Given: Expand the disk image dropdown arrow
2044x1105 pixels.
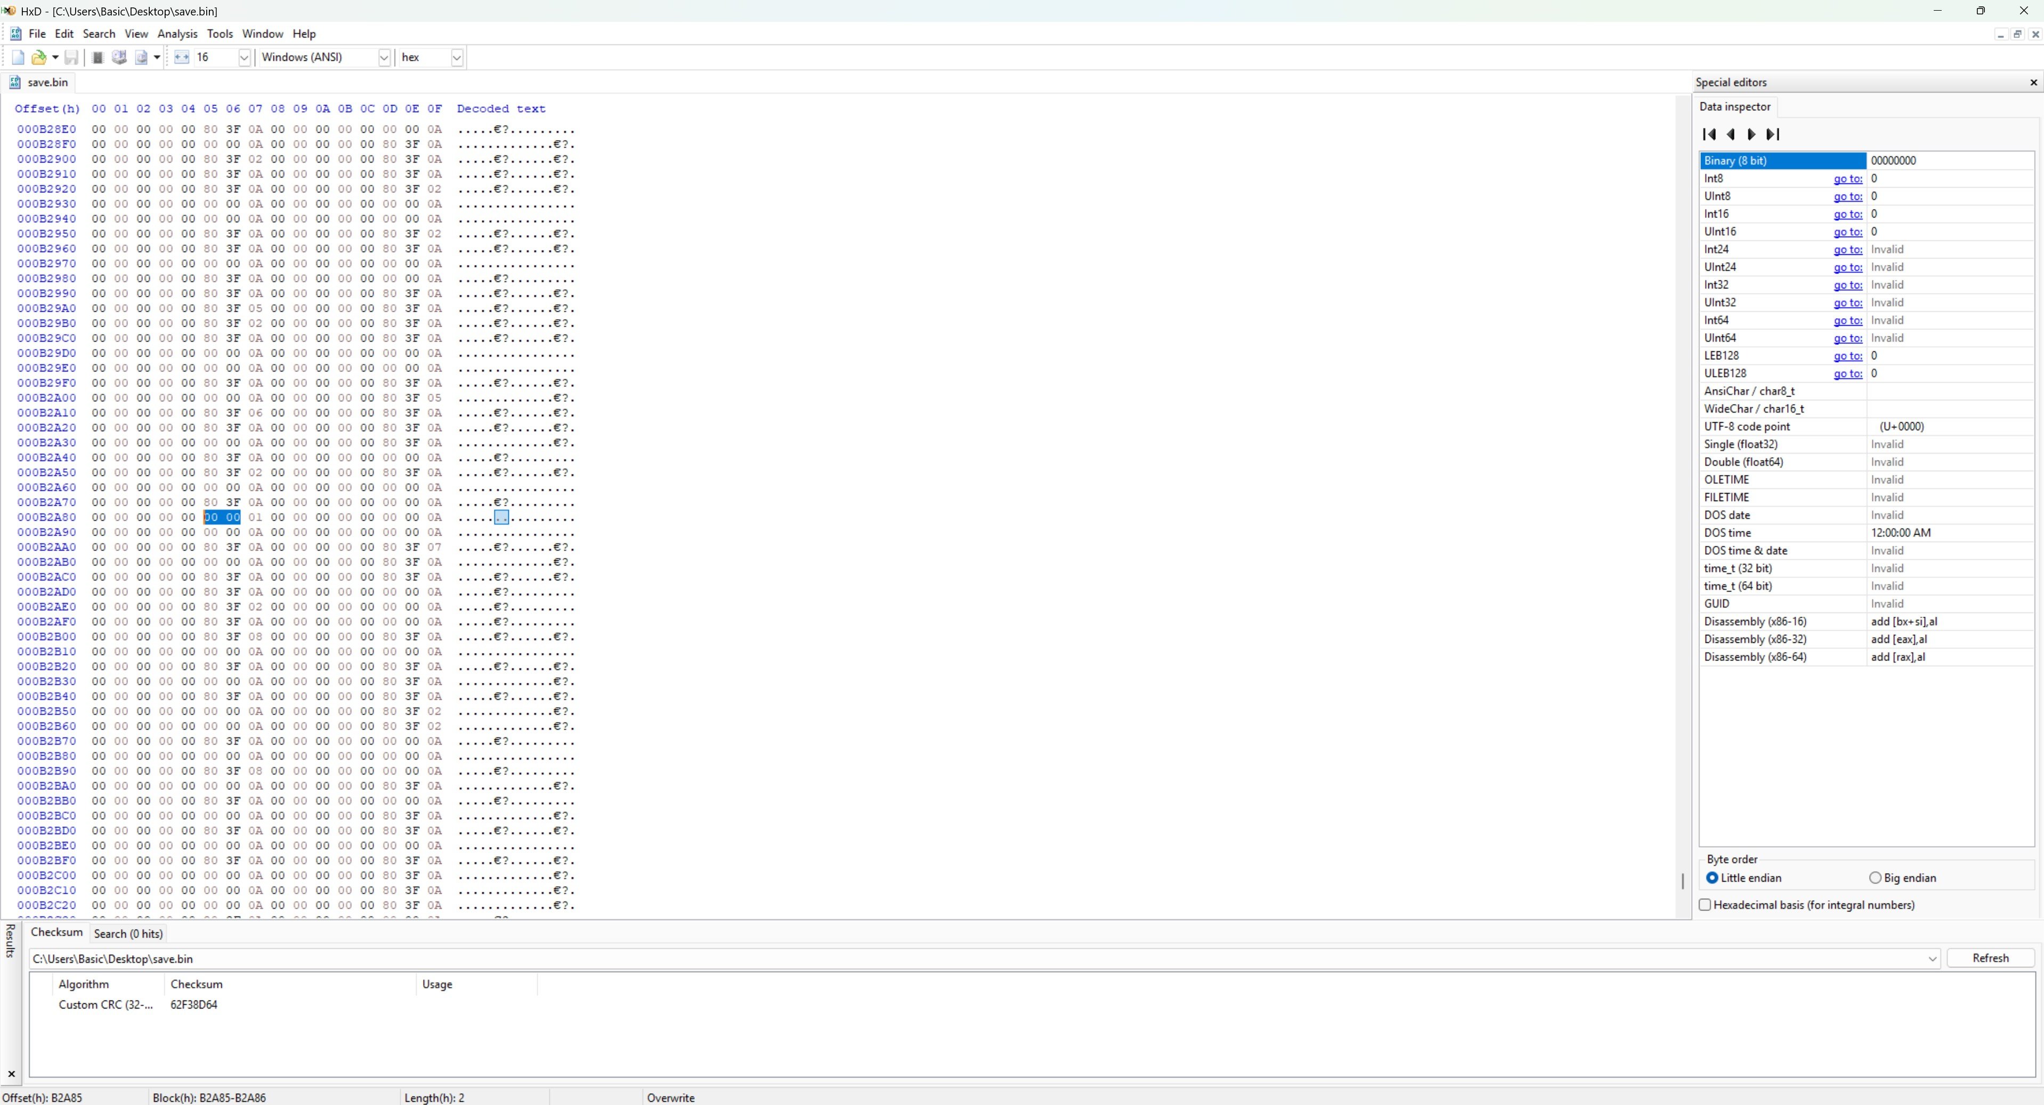Looking at the screenshot, I should tap(157, 57).
